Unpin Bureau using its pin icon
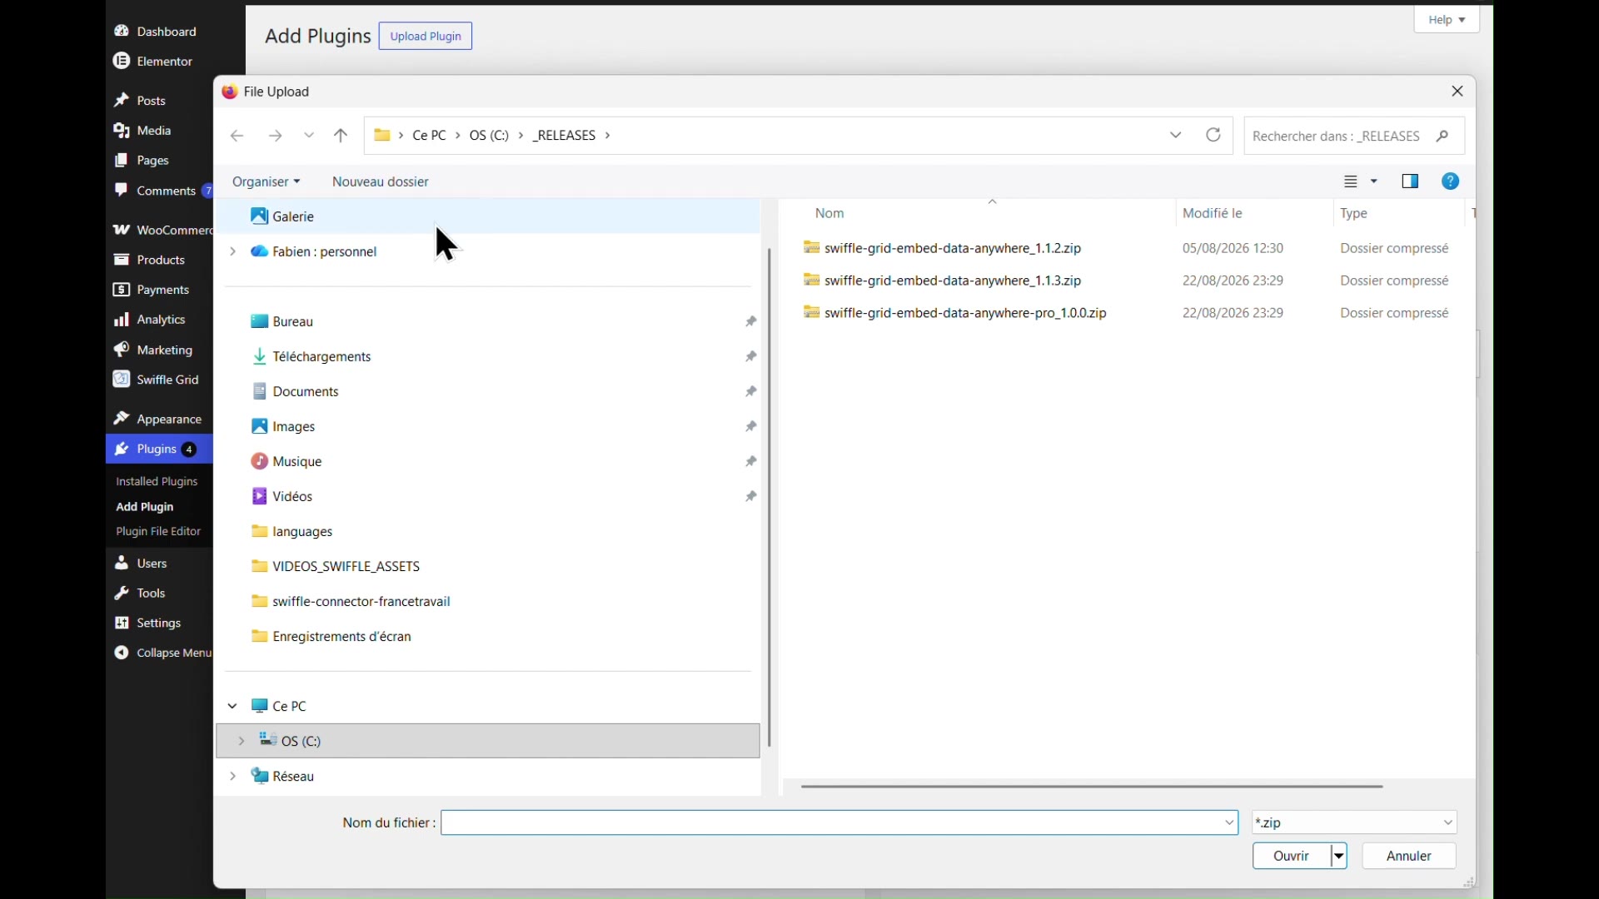 tap(750, 321)
